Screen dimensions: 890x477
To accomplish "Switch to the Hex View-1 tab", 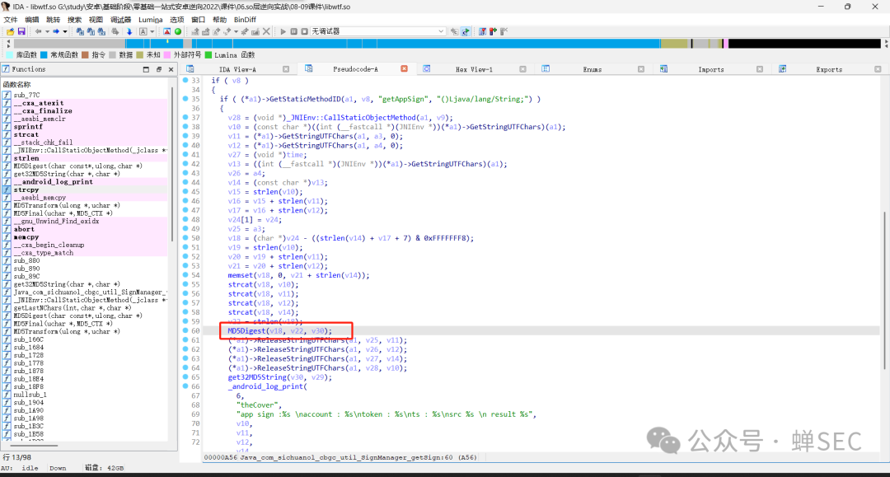I will click(474, 69).
